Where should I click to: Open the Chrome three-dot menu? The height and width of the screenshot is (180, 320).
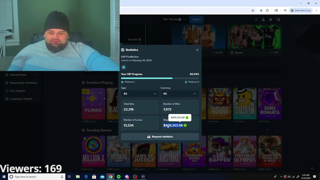coord(316,10)
